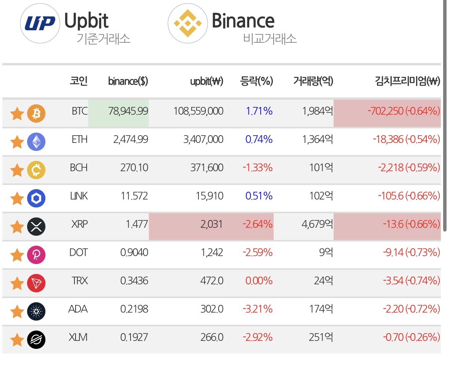
Task: Click the Chainlink coin icon
Action: coord(36,198)
